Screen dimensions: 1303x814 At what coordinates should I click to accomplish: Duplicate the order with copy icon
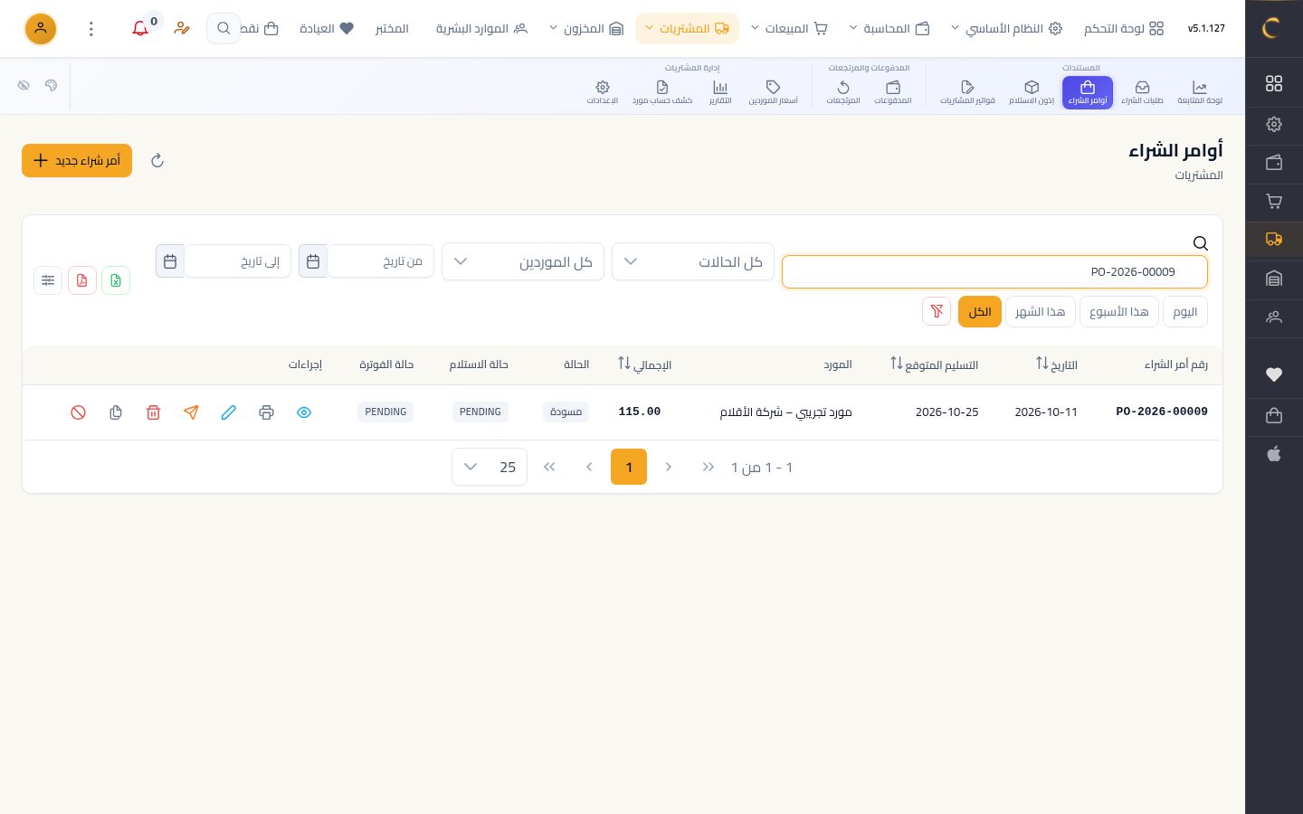(x=116, y=412)
